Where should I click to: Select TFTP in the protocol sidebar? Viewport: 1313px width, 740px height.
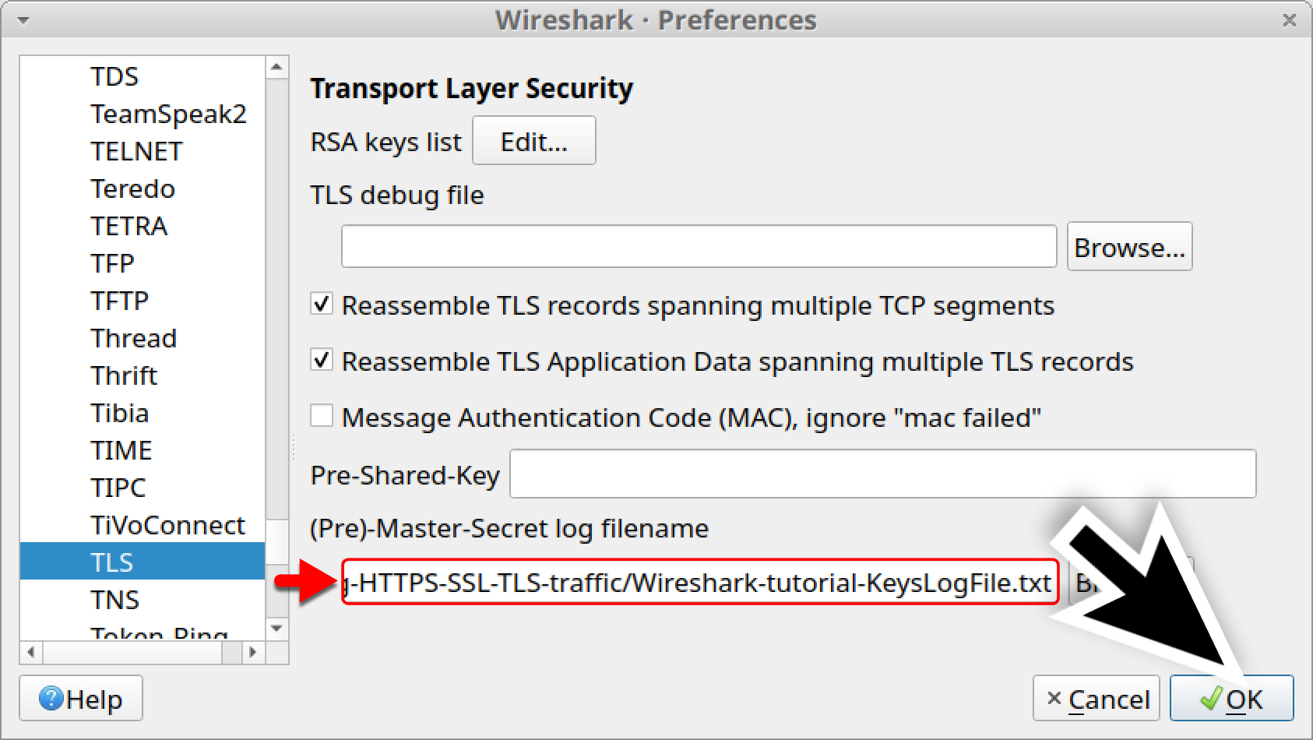(x=119, y=301)
